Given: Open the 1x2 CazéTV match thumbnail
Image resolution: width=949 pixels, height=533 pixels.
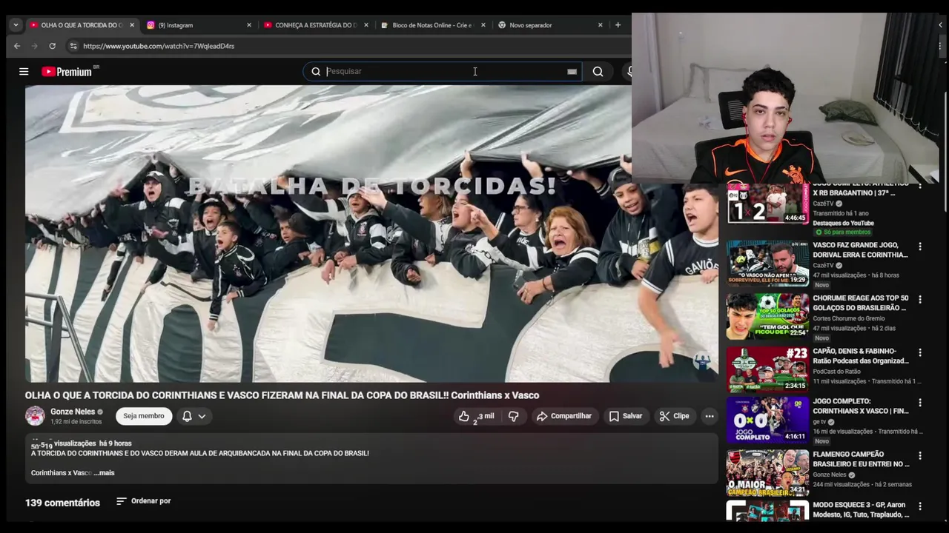Looking at the screenshot, I should pyautogui.click(x=767, y=204).
